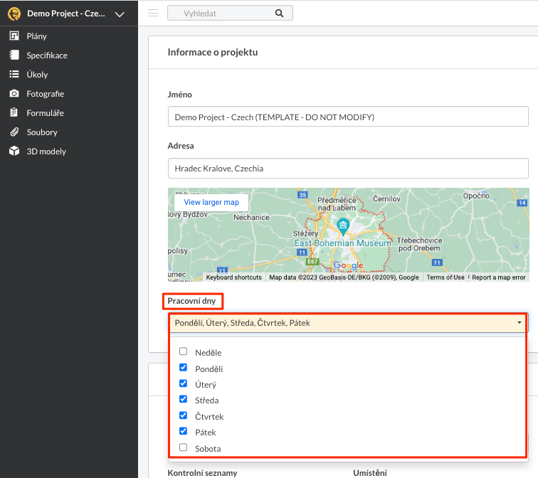Image resolution: width=538 pixels, height=478 pixels.
Task: Click Report a map error link
Action: [498, 277]
